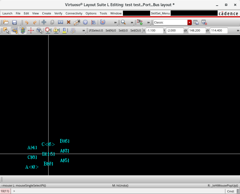The image size is (240, 194).
Task: Toggle the selection mode icon with cursor
Action: click(x=6, y=30)
